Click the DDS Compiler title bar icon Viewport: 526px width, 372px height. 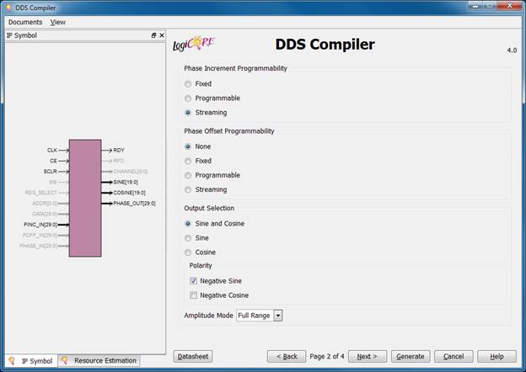pyautogui.click(x=8, y=8)
